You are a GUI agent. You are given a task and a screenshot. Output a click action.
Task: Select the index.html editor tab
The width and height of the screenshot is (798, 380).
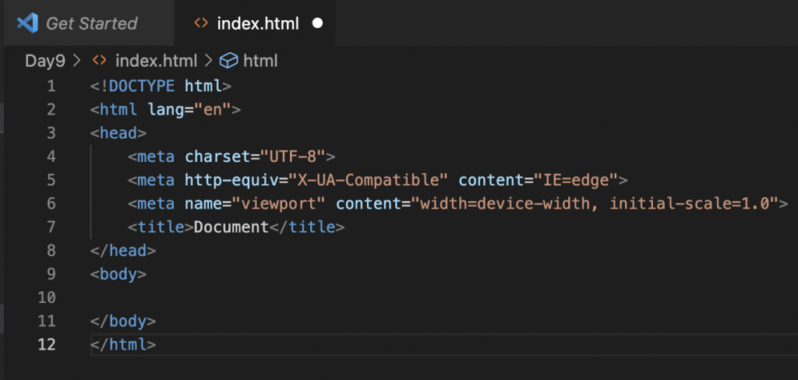[x=257, y=23]
